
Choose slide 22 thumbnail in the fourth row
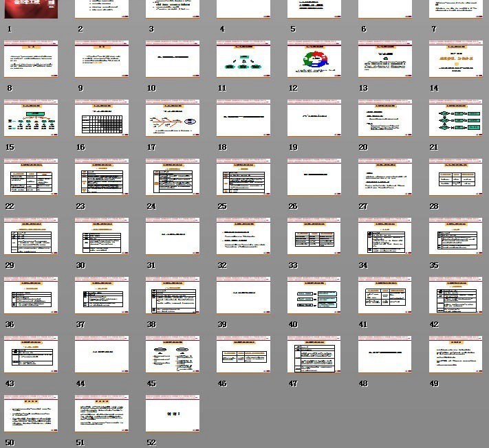pyautogui.click(x=31, y=177)
